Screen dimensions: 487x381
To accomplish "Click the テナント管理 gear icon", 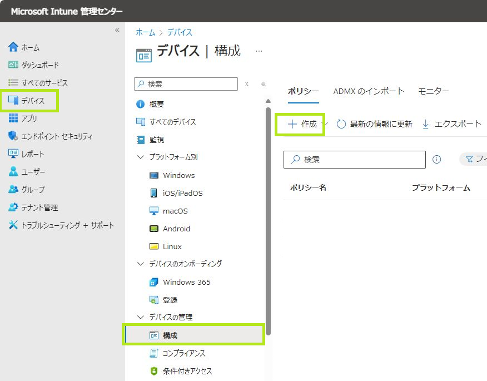I will click(x=13, y=207).
